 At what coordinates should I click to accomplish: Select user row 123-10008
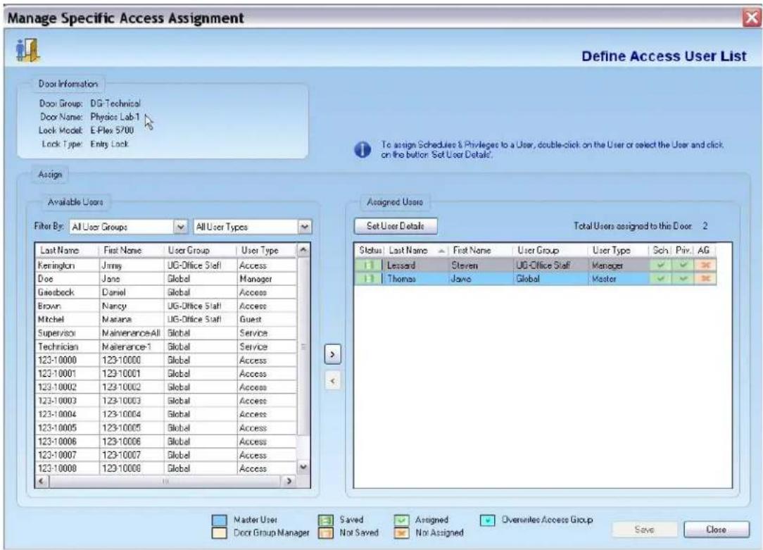click(166, 468)
